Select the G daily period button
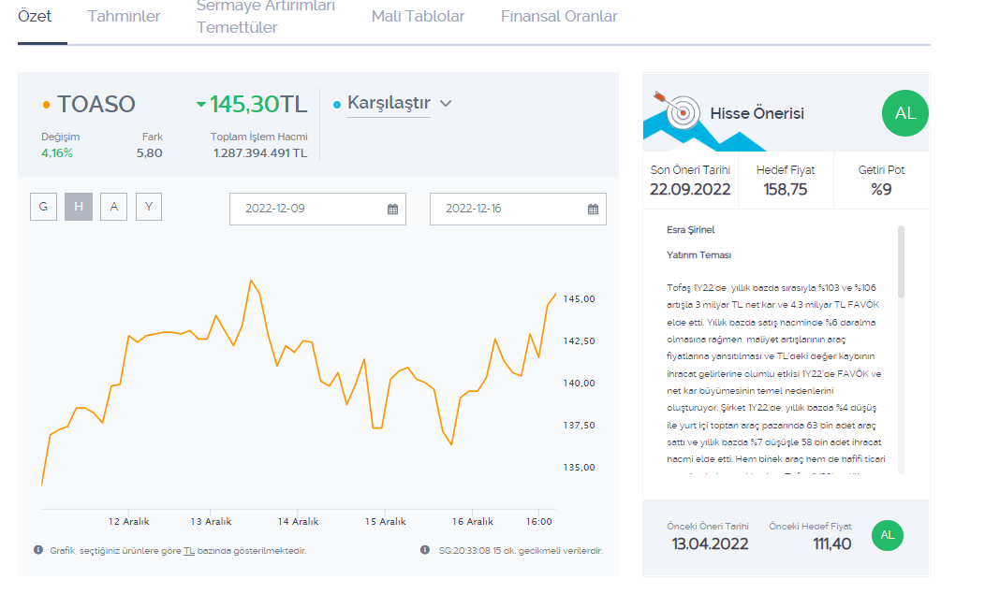This screenshot has width=985, height=594. point(43,207)
